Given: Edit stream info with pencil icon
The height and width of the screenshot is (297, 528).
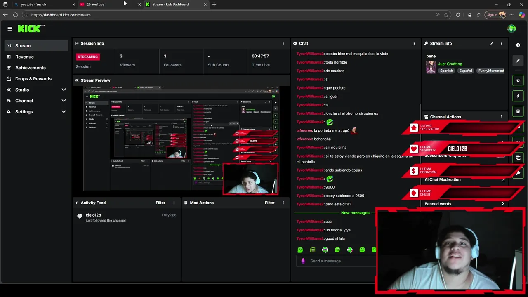Looking at the screenshot, I should pyautogui.click(x=492, y=43).
